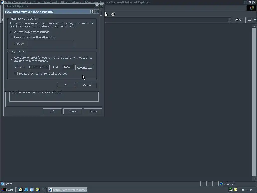Click the Print icon in Internet Explorer toolbar

click(113, 14)
